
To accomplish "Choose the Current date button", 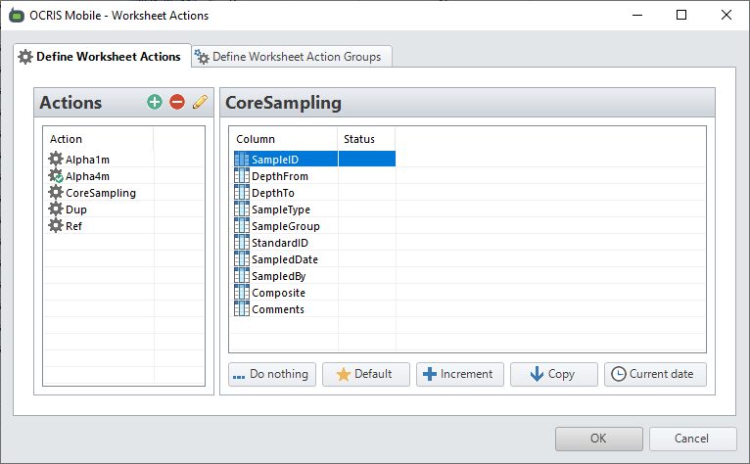I will tap(655, 374).
